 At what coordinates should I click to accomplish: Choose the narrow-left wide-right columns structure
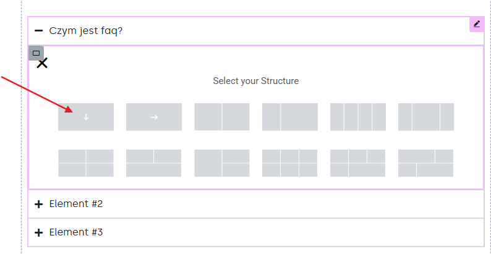[x=290, y=117]
